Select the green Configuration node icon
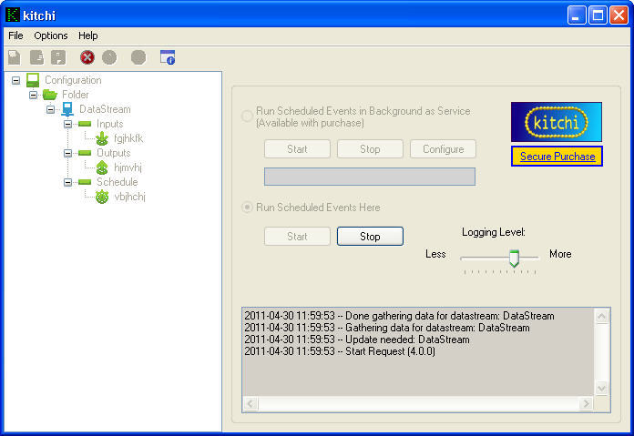Image resolution: width=634 pixels, height=436 pixels. point(33,80)
